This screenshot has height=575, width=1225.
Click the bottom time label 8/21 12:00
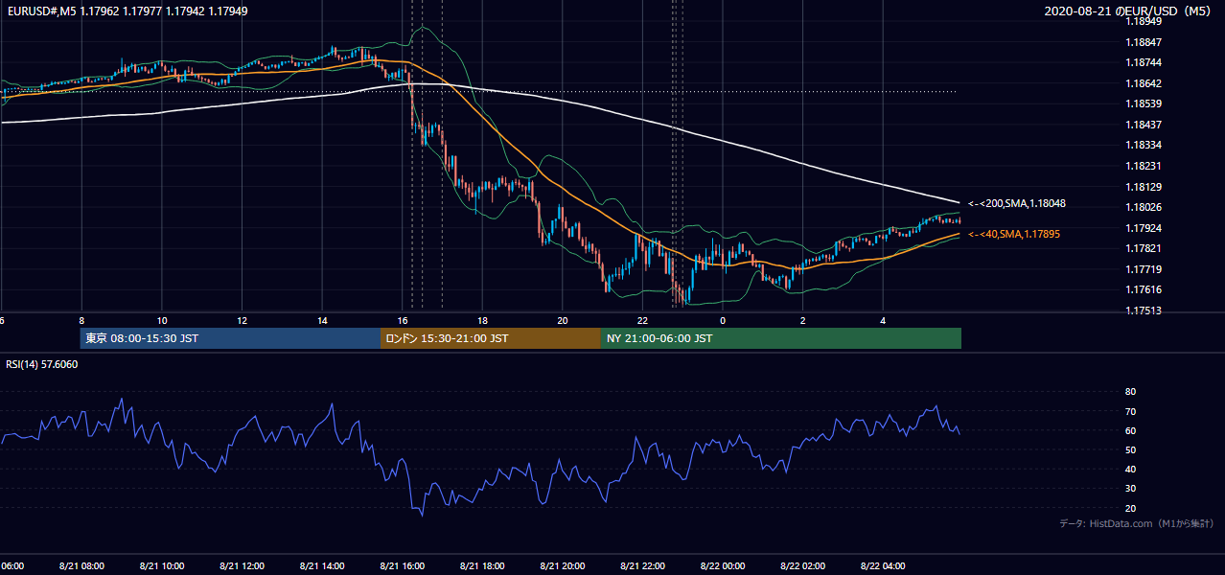243,566
